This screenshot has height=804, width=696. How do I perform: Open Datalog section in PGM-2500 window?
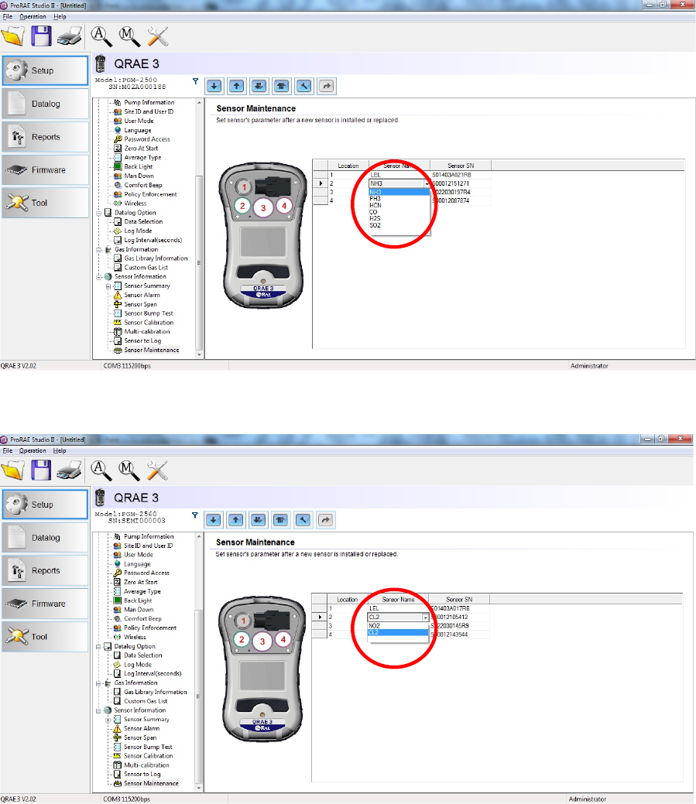45,104
